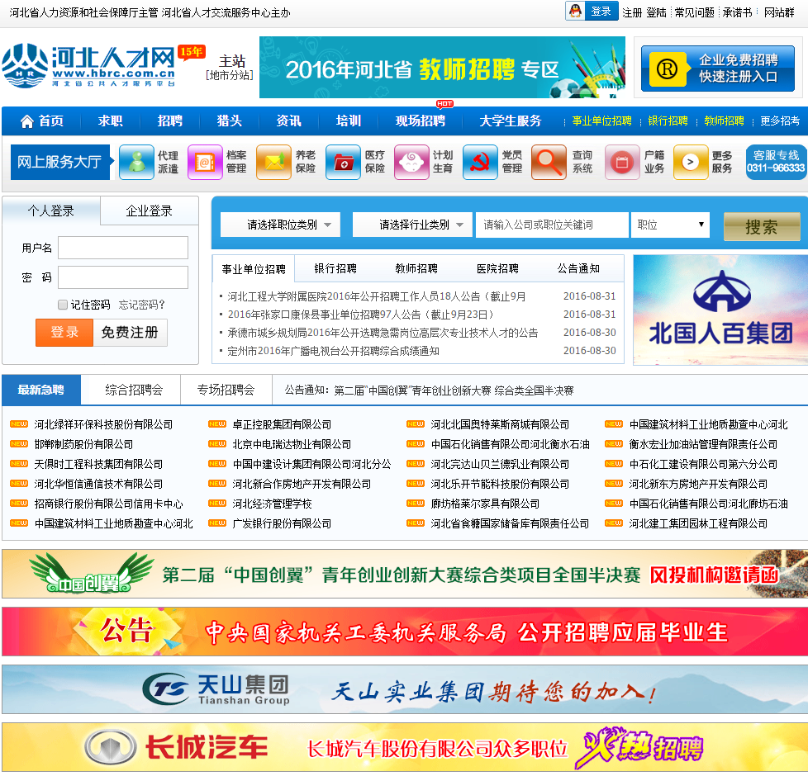This screenshot has height=776, width=808.
Task: Switch to the 企业登录 tab
Action: tap(149, 211)
